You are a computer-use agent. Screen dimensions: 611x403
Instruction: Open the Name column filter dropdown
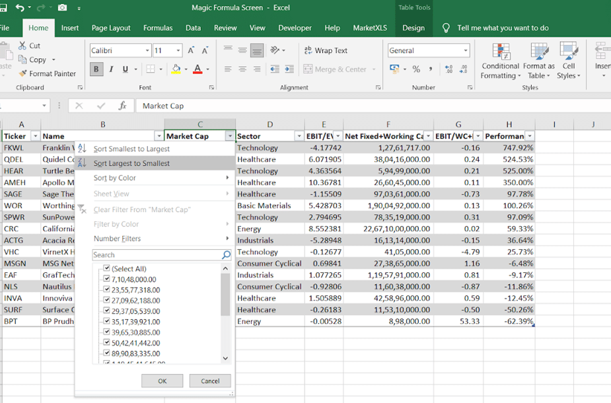[x=159, y=136]
